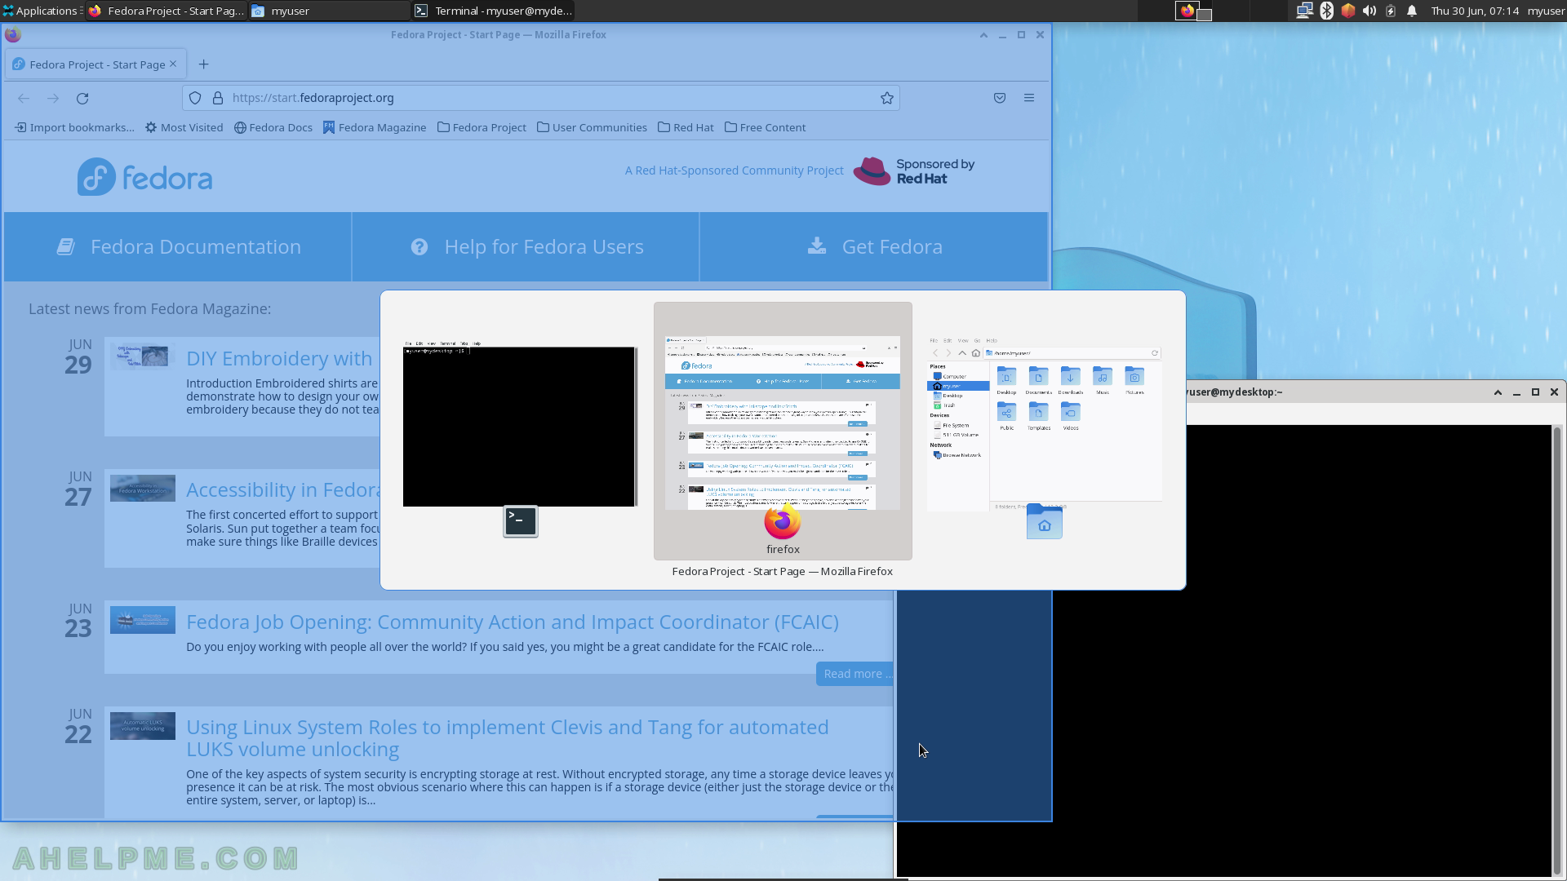Reload the current Firefox page
Screen dimensions: 1567x881
coord(82,98)
